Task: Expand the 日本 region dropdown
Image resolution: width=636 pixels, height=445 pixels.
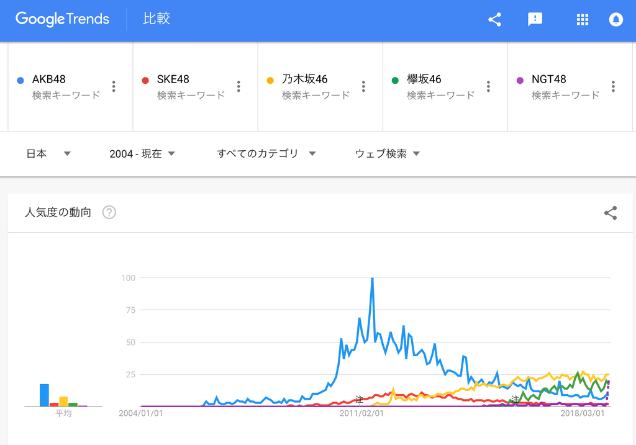Action: pos(48,153)
